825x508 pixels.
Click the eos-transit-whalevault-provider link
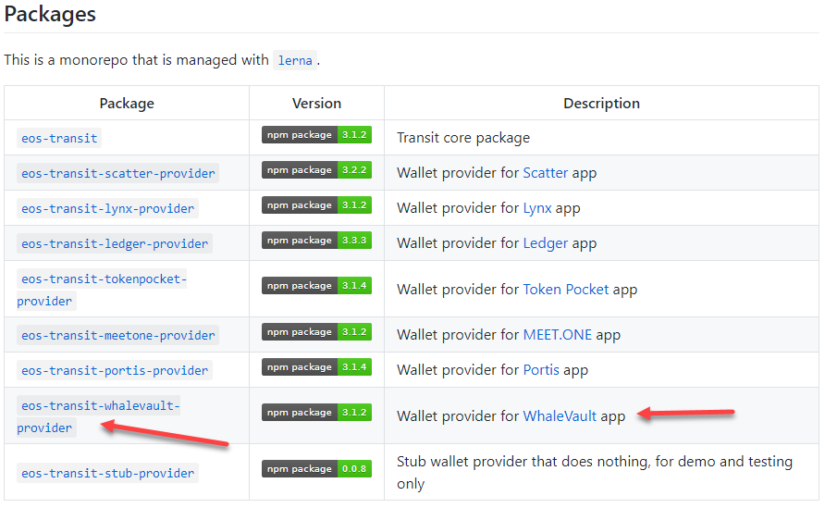98,416
